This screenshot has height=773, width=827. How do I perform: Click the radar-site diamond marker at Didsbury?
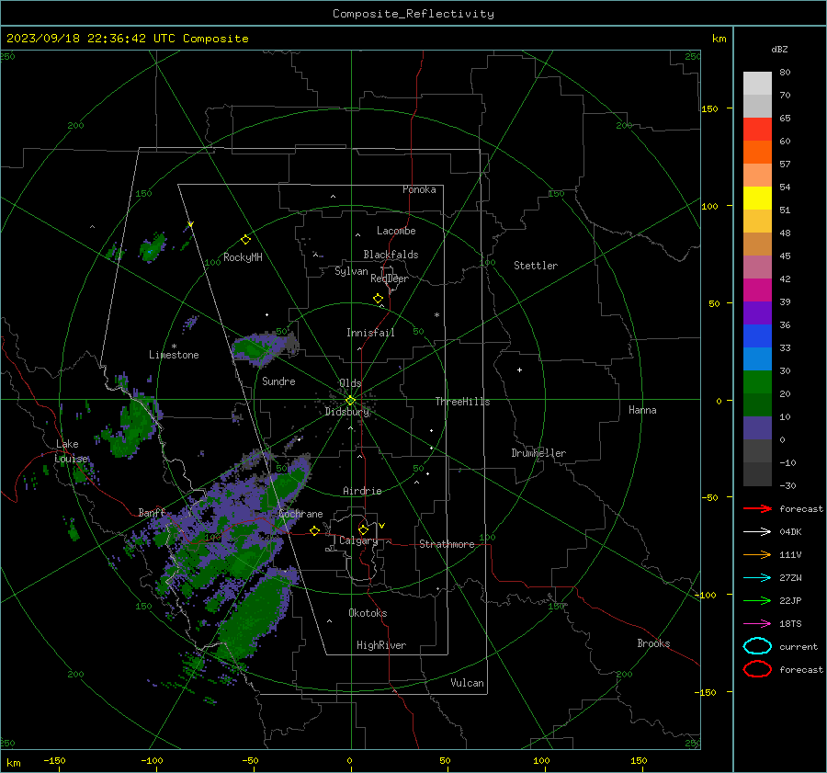[350, 401]
